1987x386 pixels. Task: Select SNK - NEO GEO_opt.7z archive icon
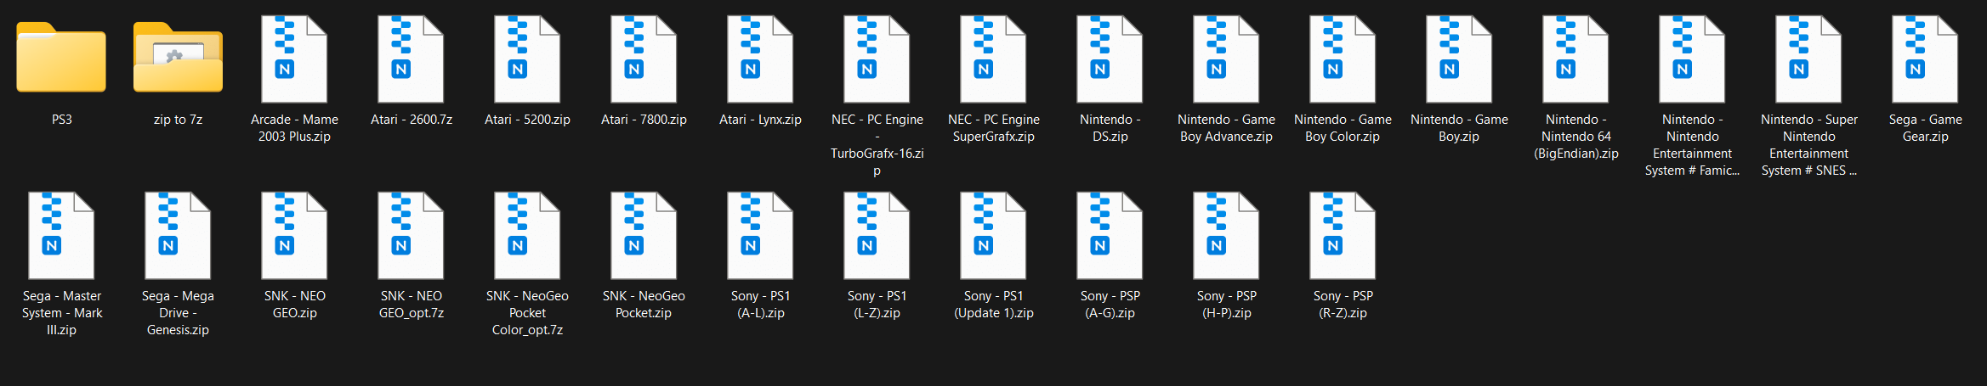(411, 235)
